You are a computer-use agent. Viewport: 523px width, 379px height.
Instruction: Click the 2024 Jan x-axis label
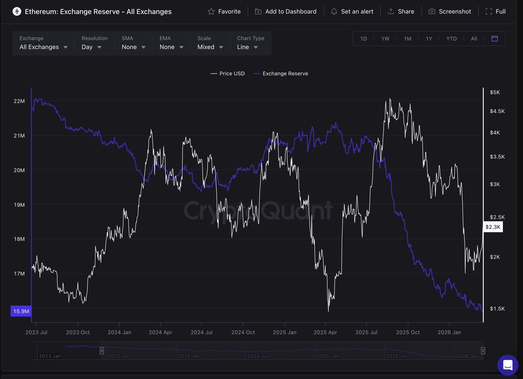point(119,332)
